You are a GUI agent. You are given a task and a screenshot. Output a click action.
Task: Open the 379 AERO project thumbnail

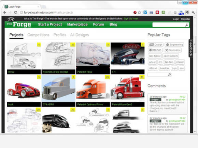point(58,88)
